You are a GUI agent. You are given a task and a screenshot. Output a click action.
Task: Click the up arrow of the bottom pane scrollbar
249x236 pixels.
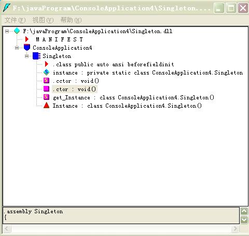[244, 211]
